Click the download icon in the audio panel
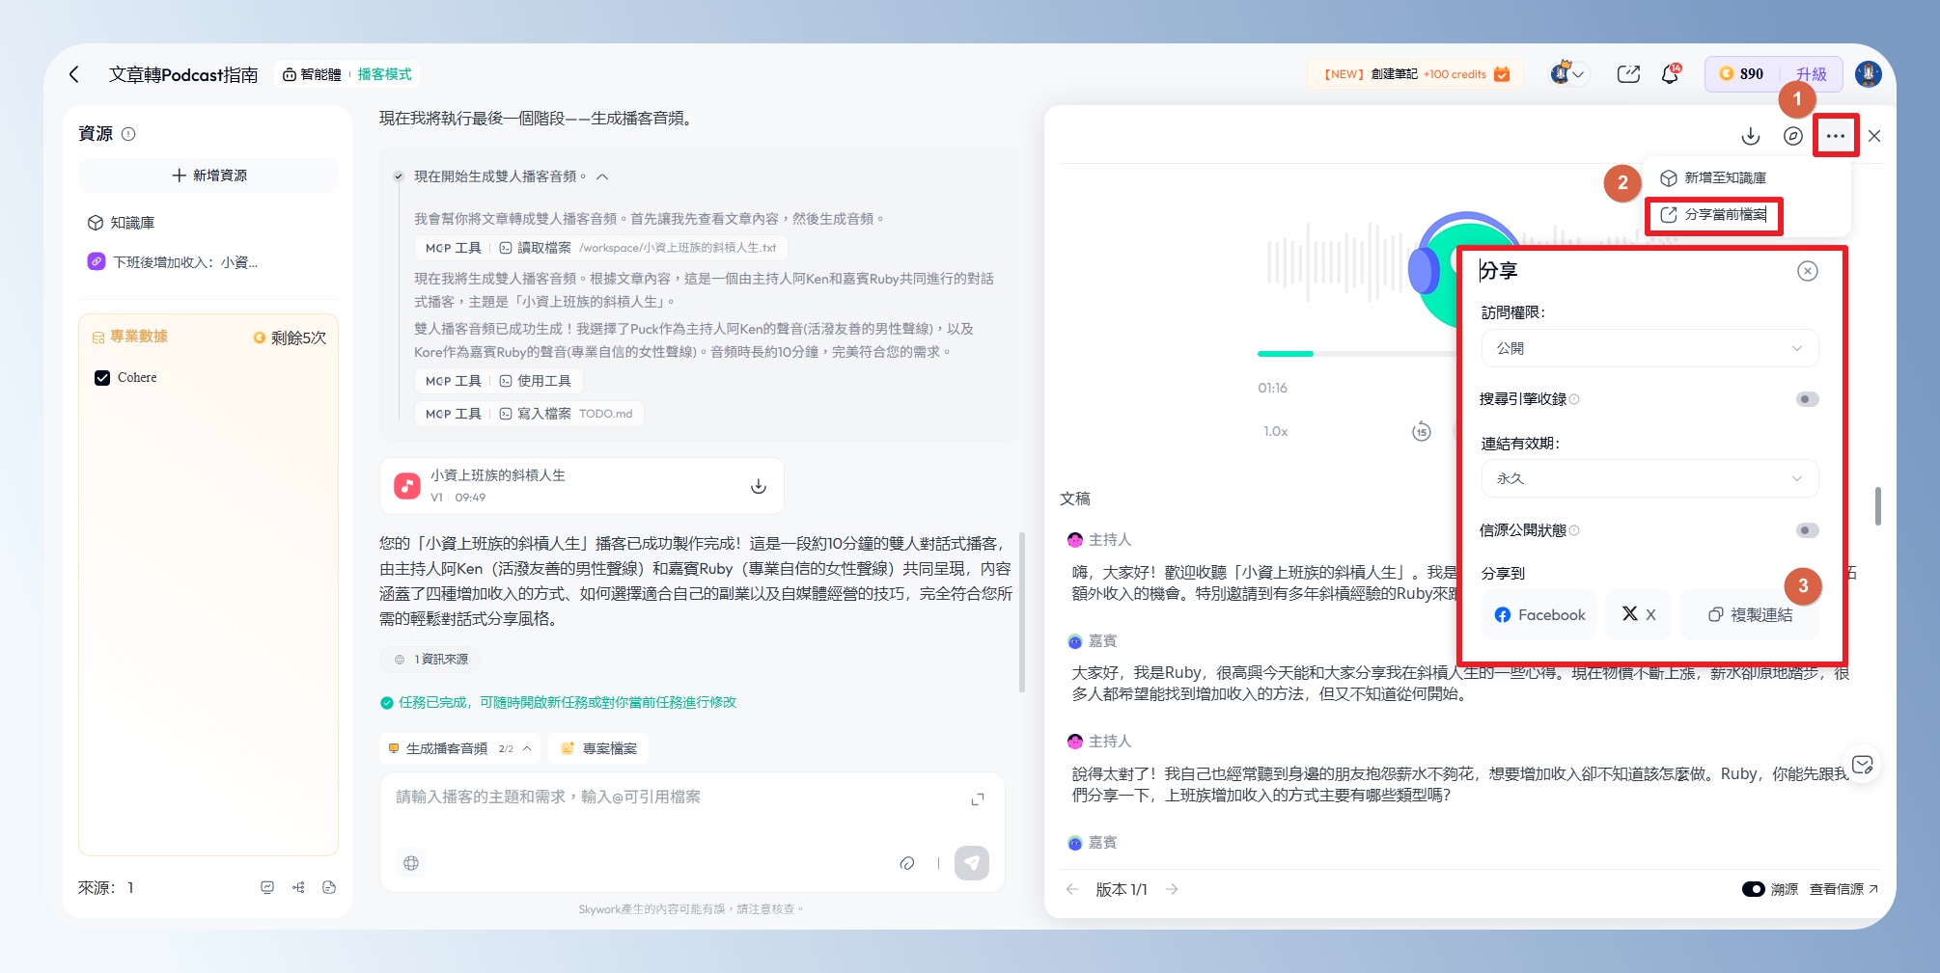Screen dimensions: 1940x973 [x=1751, y=136]
